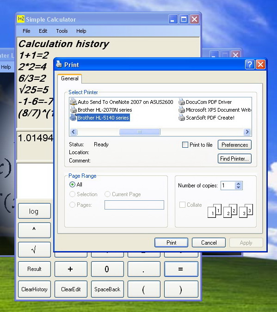The image size is (277, 312).
Task: Click the ScanSoft PDF Create! printer icon
Action: point(181,117)
